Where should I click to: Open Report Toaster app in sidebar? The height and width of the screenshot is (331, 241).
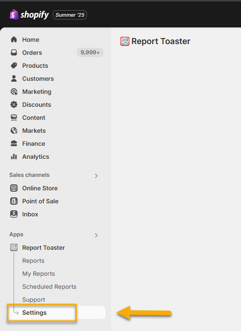coord(43,247)
